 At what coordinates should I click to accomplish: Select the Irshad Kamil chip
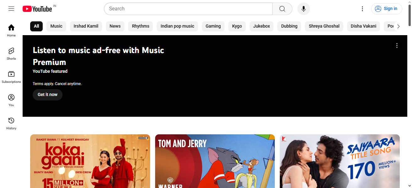click(x=86, y=26)
